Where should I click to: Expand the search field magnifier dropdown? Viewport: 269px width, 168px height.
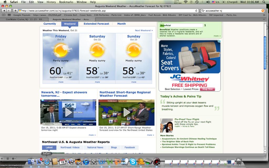pyautogui.click(x=203, y=10)
